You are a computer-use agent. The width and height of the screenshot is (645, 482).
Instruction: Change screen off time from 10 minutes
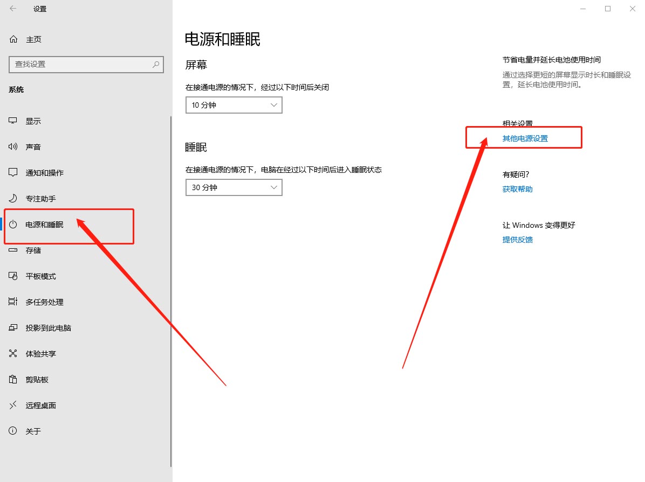click(x=234, y=105)
